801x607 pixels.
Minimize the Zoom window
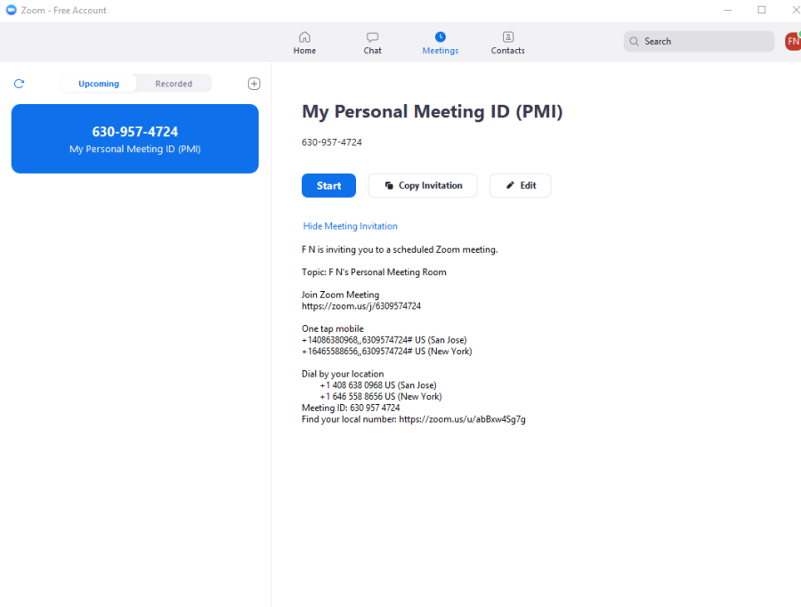click(728, 10)
